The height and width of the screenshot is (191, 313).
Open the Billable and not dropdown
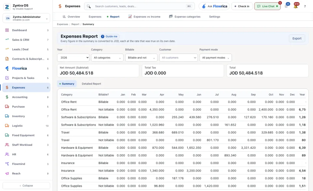pyautogui.click(x=141, y=58)
